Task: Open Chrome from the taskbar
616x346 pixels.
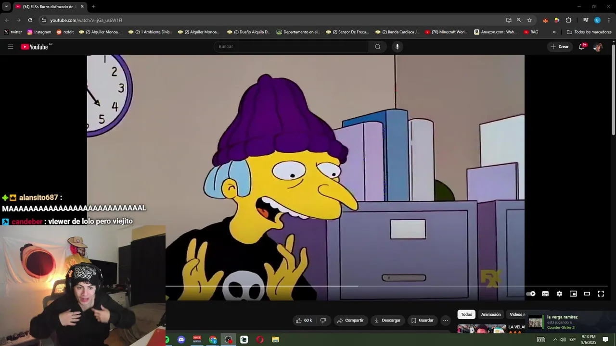Action: 213,340
